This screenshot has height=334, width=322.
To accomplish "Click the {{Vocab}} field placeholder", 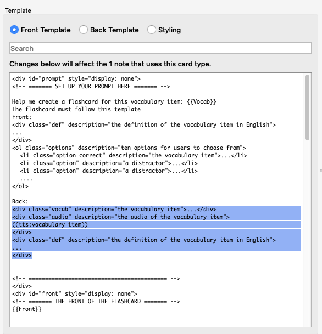I will click(x=202, y=101).
